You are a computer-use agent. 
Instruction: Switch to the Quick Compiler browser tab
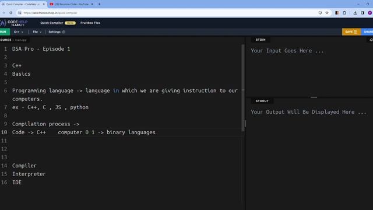click(23, 4)
